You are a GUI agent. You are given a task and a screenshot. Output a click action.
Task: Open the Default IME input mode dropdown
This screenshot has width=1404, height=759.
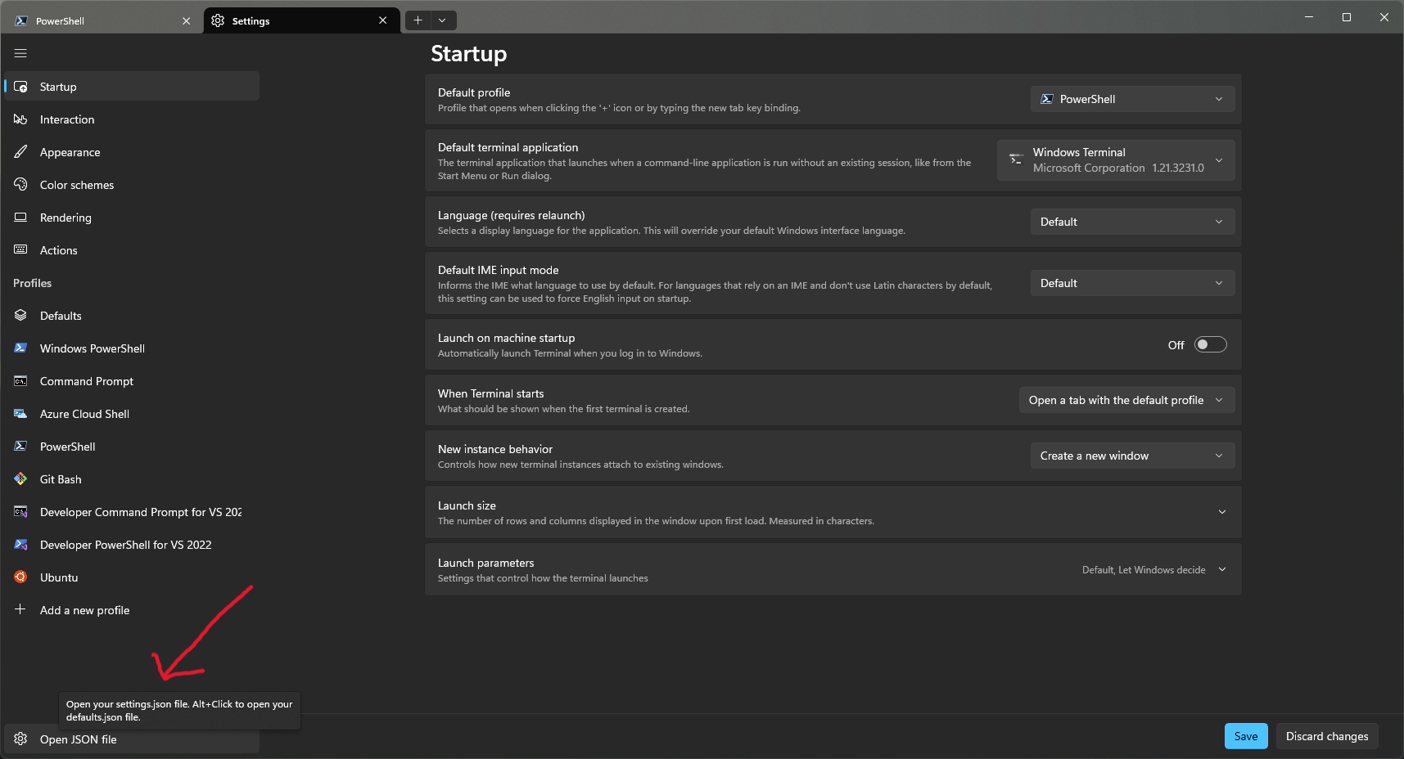tap(1132, 283)
